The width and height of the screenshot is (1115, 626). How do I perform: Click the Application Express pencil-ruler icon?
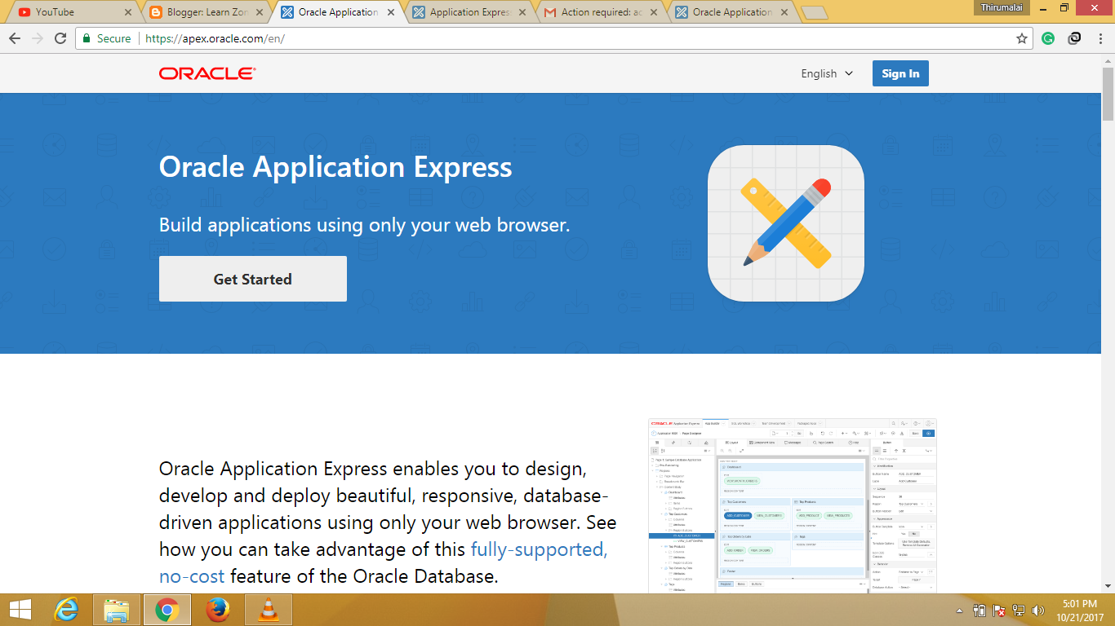click(x=786, y=223)
